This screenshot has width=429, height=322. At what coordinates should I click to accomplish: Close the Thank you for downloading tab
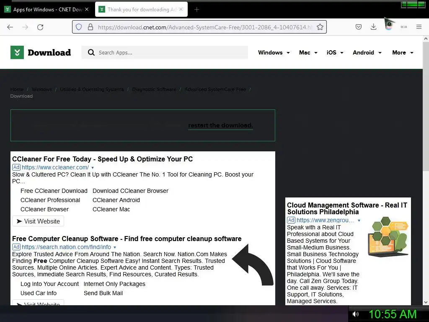coord(181,9)
